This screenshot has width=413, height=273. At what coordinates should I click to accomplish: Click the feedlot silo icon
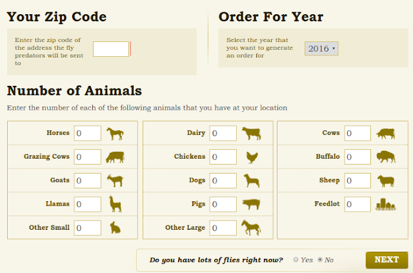(386, 205)
